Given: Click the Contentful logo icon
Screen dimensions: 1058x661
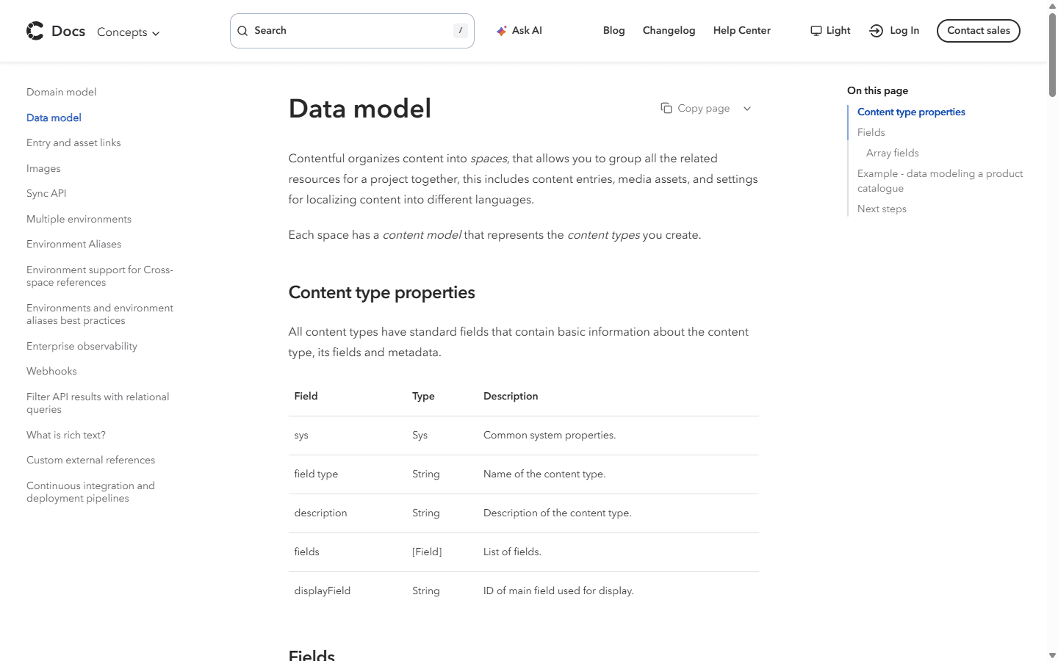Looking at the screenshot, I should tap(35, 31).
